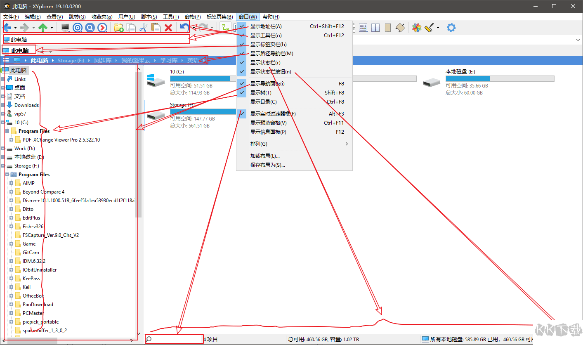The height and width of the screenshot is (345, 583).
Task: Click the red-arrow Go To toolbar icon
Action: click(102, 28)
